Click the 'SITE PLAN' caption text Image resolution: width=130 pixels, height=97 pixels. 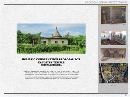(113, 85)
